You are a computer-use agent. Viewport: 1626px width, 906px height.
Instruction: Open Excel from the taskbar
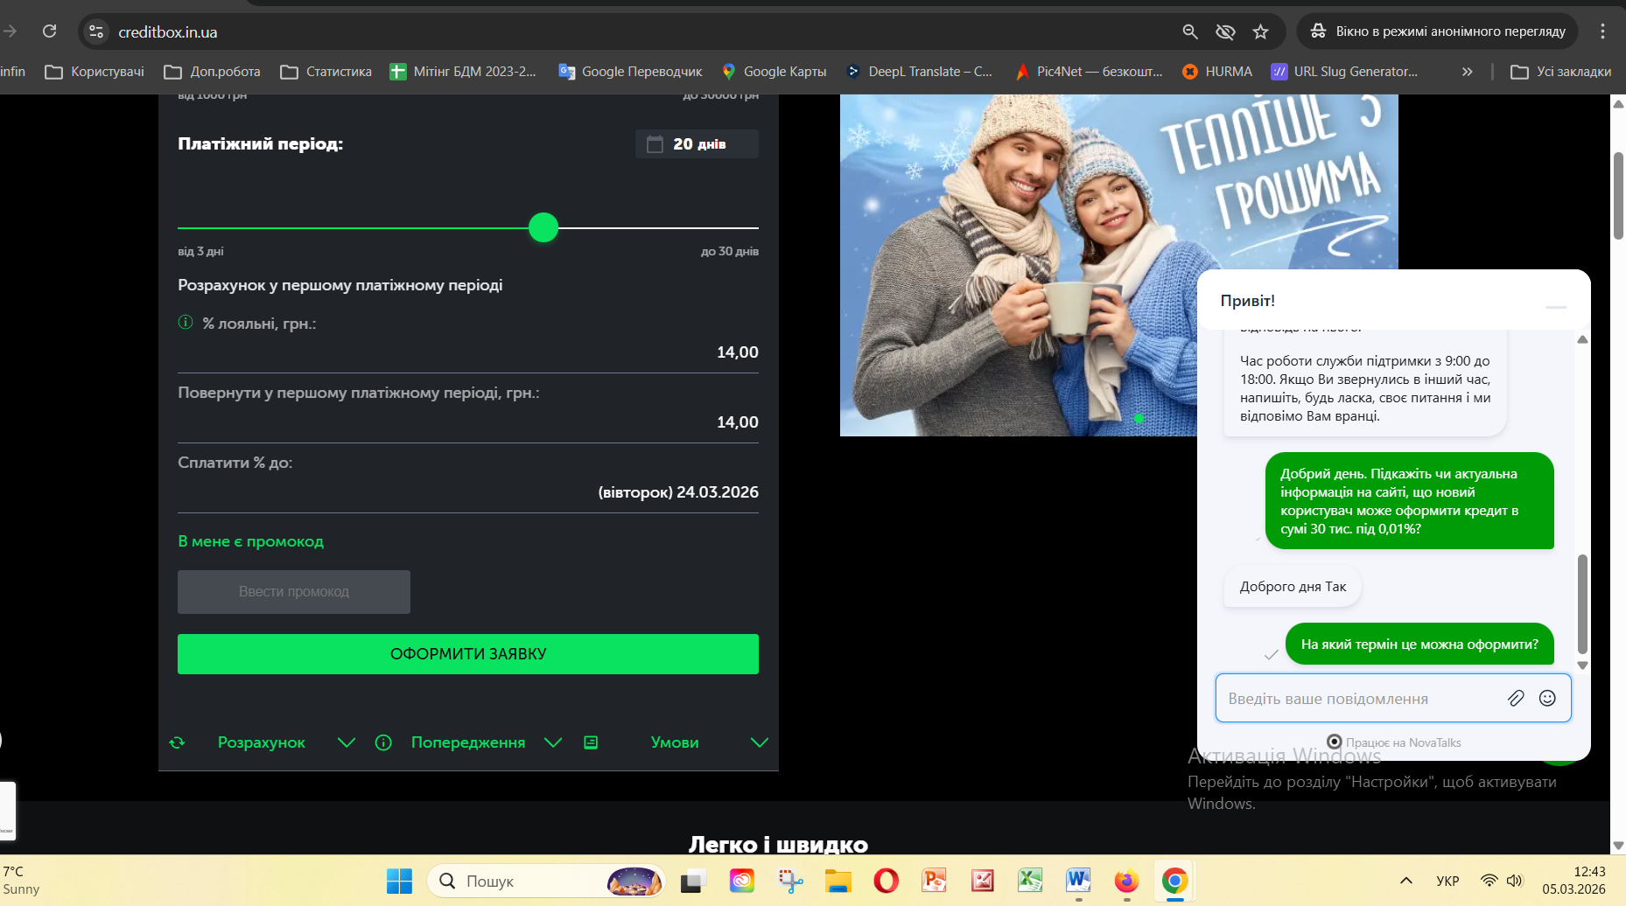pos(1030,881)
